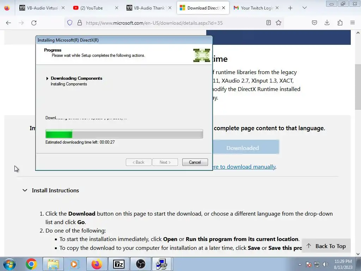The width and height of the screenshot is (361, 271).
Task: Open a new browser tab
Action: (290, 8)
